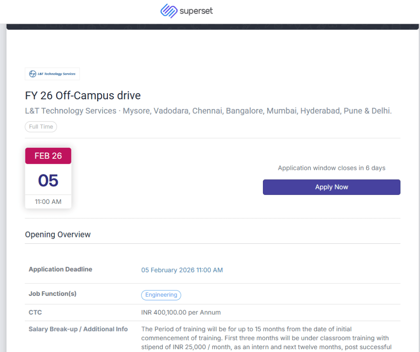Select the Full Time tag

(x=41, y=127)
